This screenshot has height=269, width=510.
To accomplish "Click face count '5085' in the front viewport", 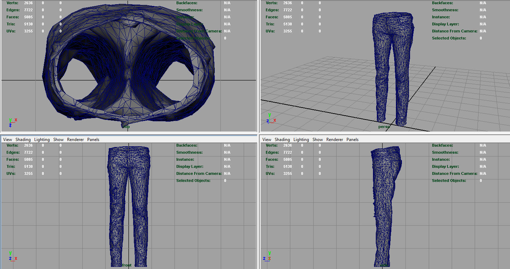I will [28, 159].
